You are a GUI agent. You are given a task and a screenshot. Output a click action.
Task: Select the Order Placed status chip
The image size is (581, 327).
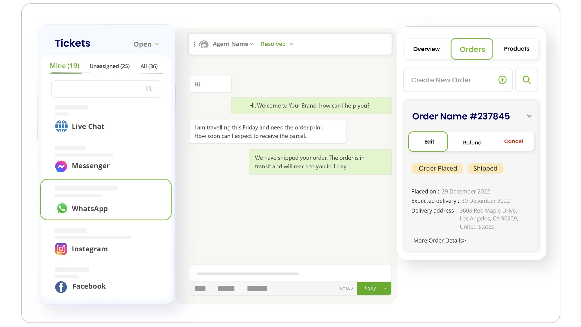coord(437,168)
